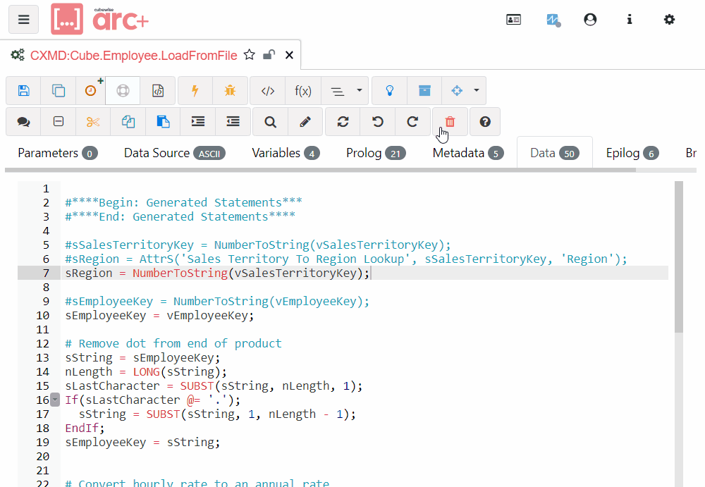Click the red trash delete icon
The height and width of the screenshot is (487, 705).
450,121
